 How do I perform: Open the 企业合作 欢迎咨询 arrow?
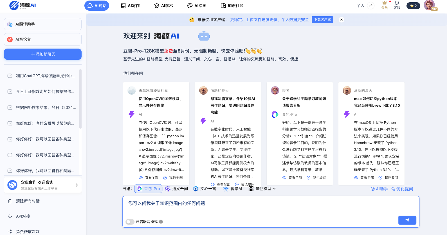[76, 185]
